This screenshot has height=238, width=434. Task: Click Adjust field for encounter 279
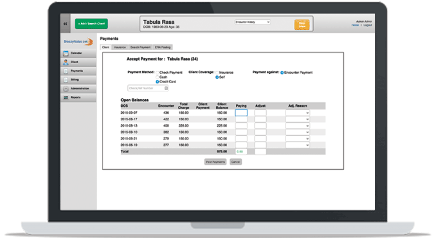(x=260, y=138)
